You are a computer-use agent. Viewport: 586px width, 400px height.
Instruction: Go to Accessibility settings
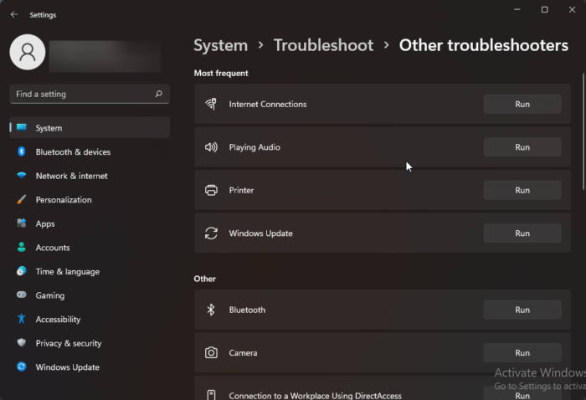point(58,320)
